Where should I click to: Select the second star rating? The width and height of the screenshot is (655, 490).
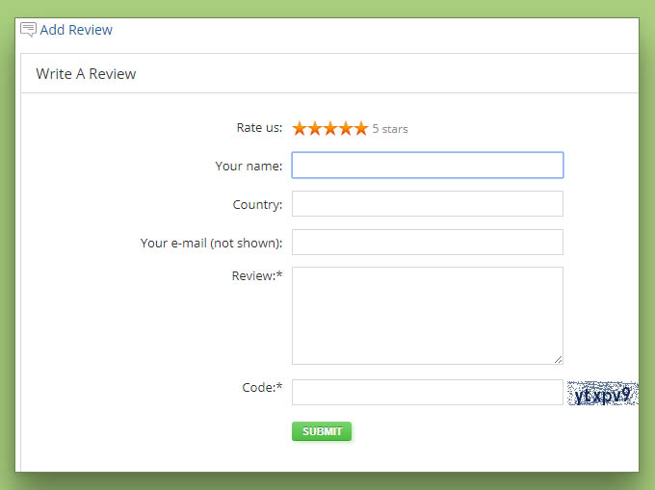click(x=315, y=128)
